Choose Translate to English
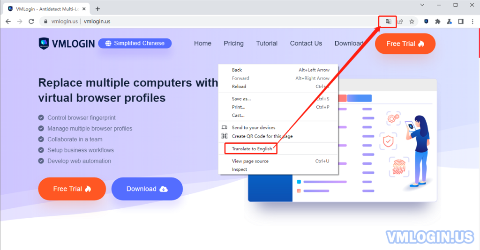Image resolution: width=480 pixels, height=250 pixels. (x=278, y=149)
